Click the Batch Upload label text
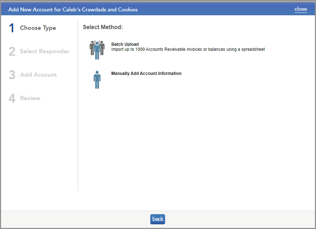This screenshot has width=316, height=229. click(x=125, y=44)
